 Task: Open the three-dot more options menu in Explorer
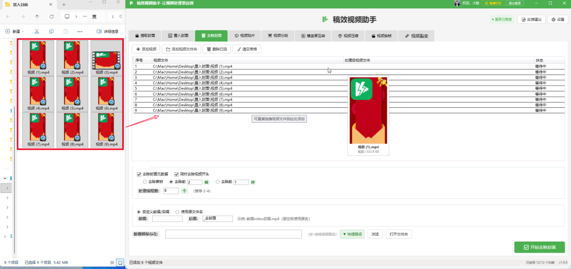point(80,31)
